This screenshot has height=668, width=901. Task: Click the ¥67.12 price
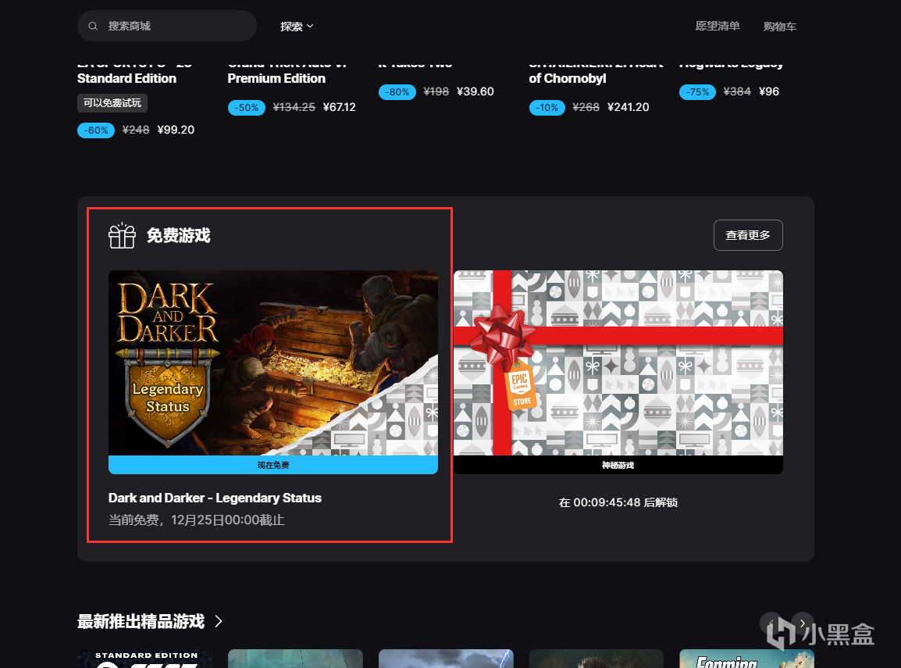point(340,107)
